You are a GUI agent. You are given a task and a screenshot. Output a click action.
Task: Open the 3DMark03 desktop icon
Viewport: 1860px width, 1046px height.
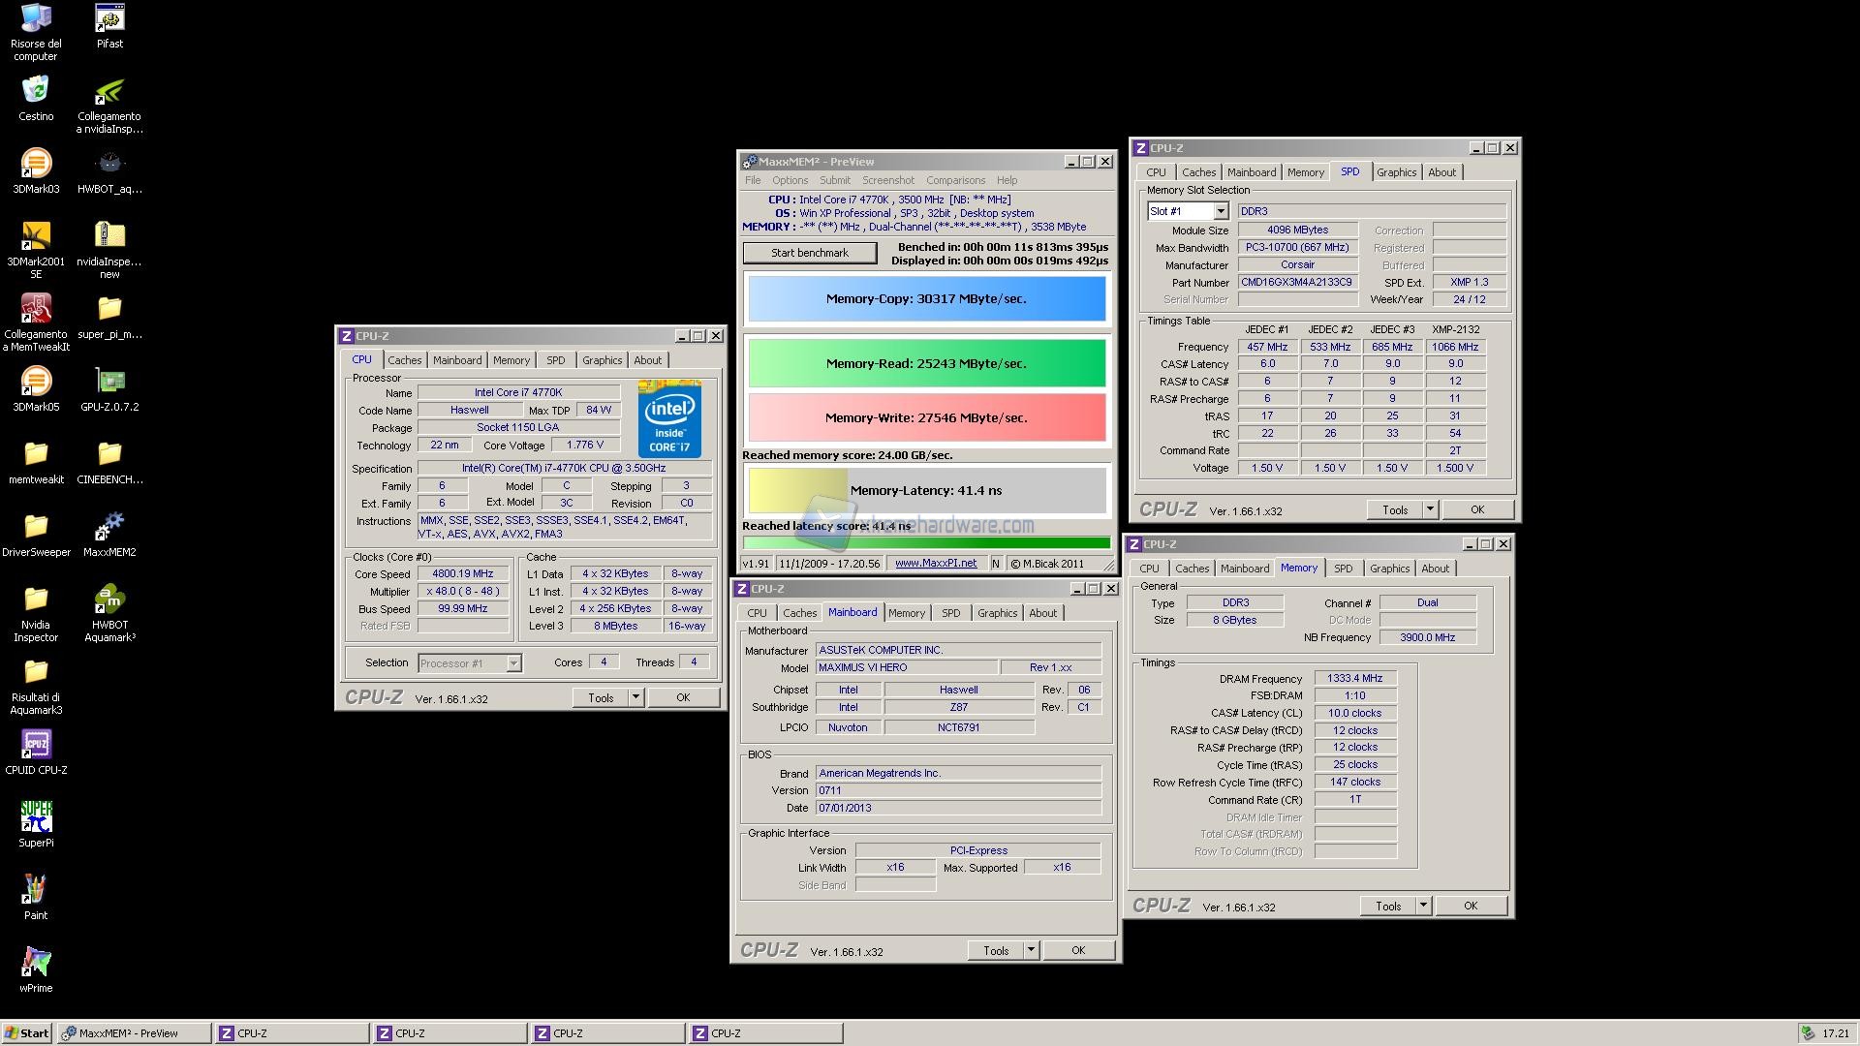[36, 165]
